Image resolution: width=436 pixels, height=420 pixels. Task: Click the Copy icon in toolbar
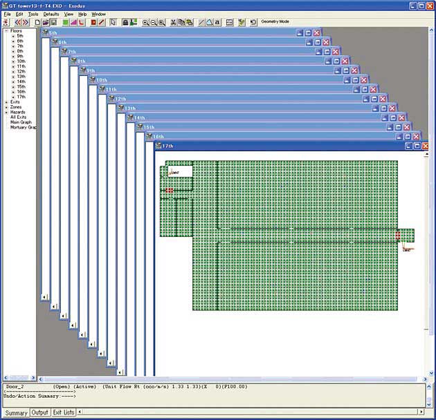181,23
